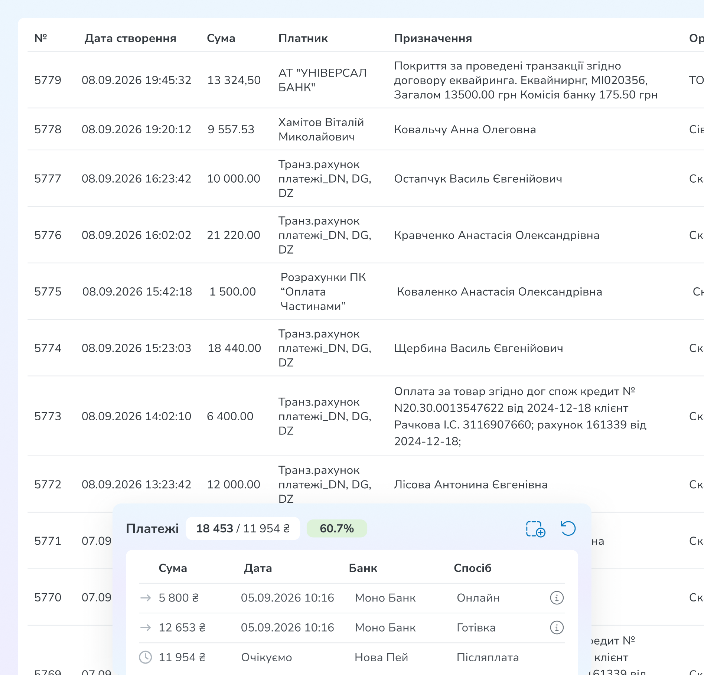
Task: Open the info icon for the 12 653 ₴ payment
Action: [x=557, y=627]
